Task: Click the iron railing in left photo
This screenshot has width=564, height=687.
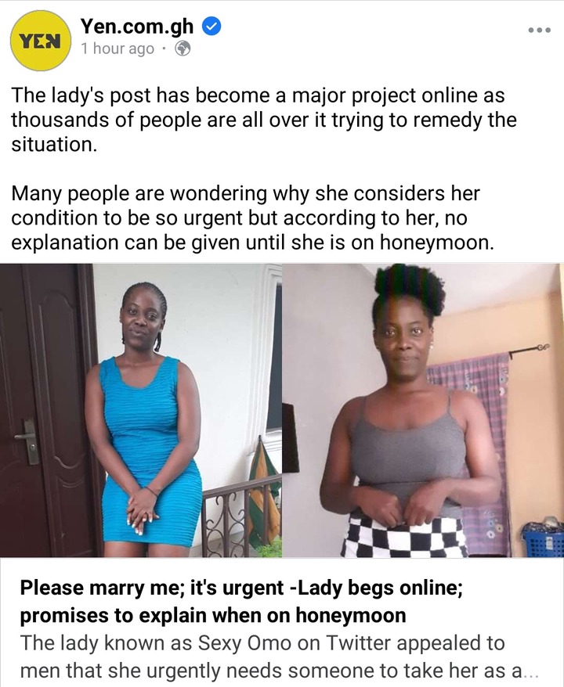Action: 241,517
